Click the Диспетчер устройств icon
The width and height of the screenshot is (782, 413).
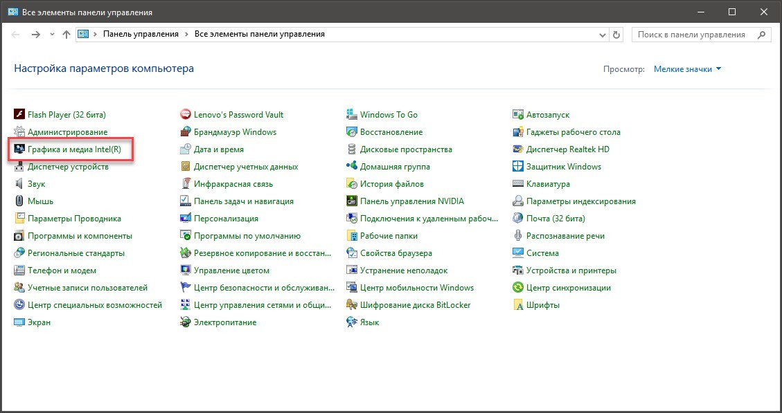tap(19, 167)
